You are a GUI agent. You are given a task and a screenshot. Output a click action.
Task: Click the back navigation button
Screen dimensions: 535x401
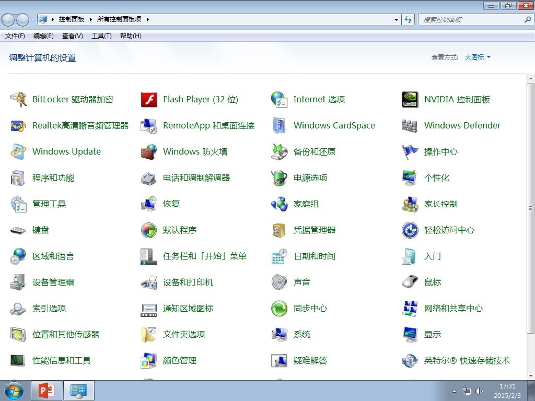[8, 20]
